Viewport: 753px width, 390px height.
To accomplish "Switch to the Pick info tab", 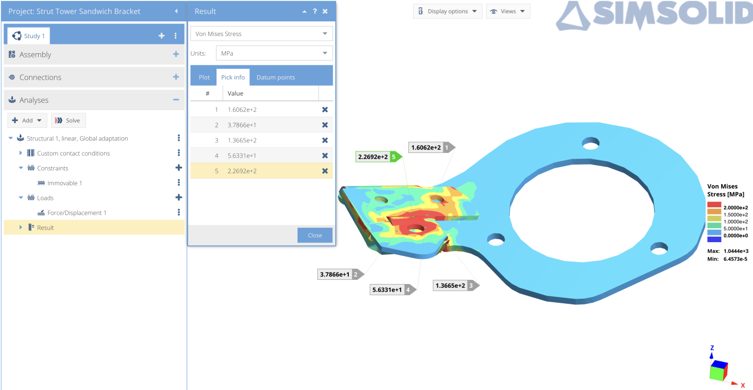I will (233, 77).
